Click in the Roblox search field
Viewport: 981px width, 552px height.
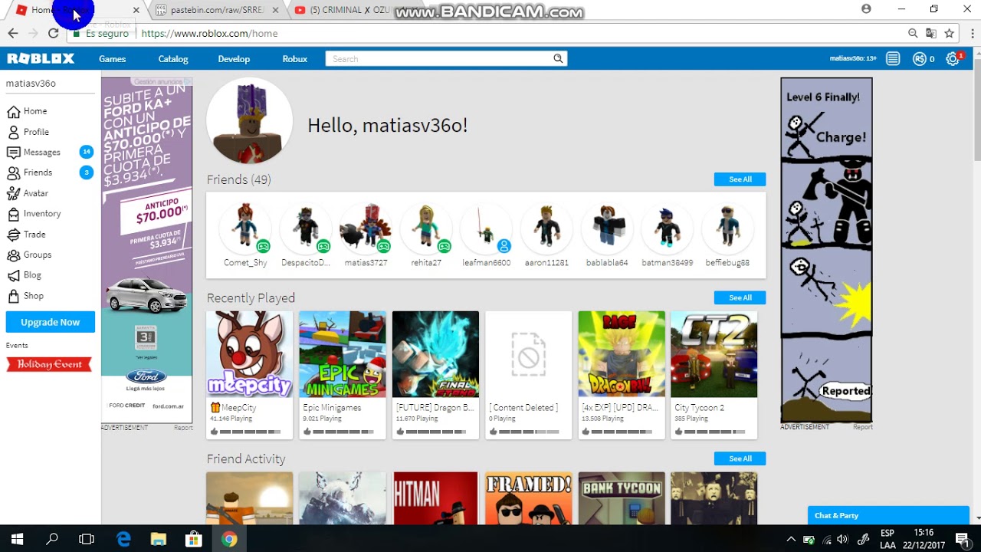tap(438, 59)
